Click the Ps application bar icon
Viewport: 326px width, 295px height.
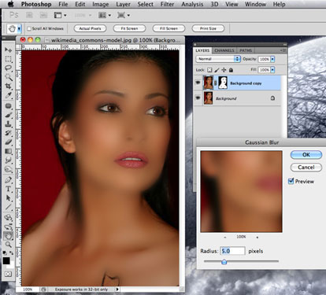(13, 15)
